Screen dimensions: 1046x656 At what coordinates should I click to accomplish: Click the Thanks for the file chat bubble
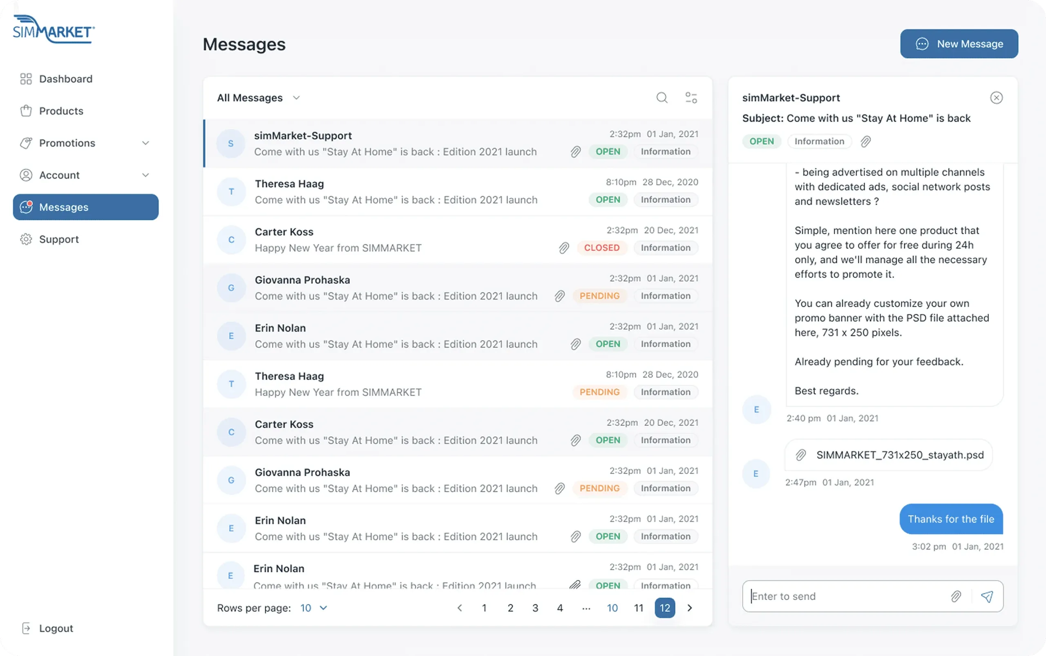[x=951, y=519]
